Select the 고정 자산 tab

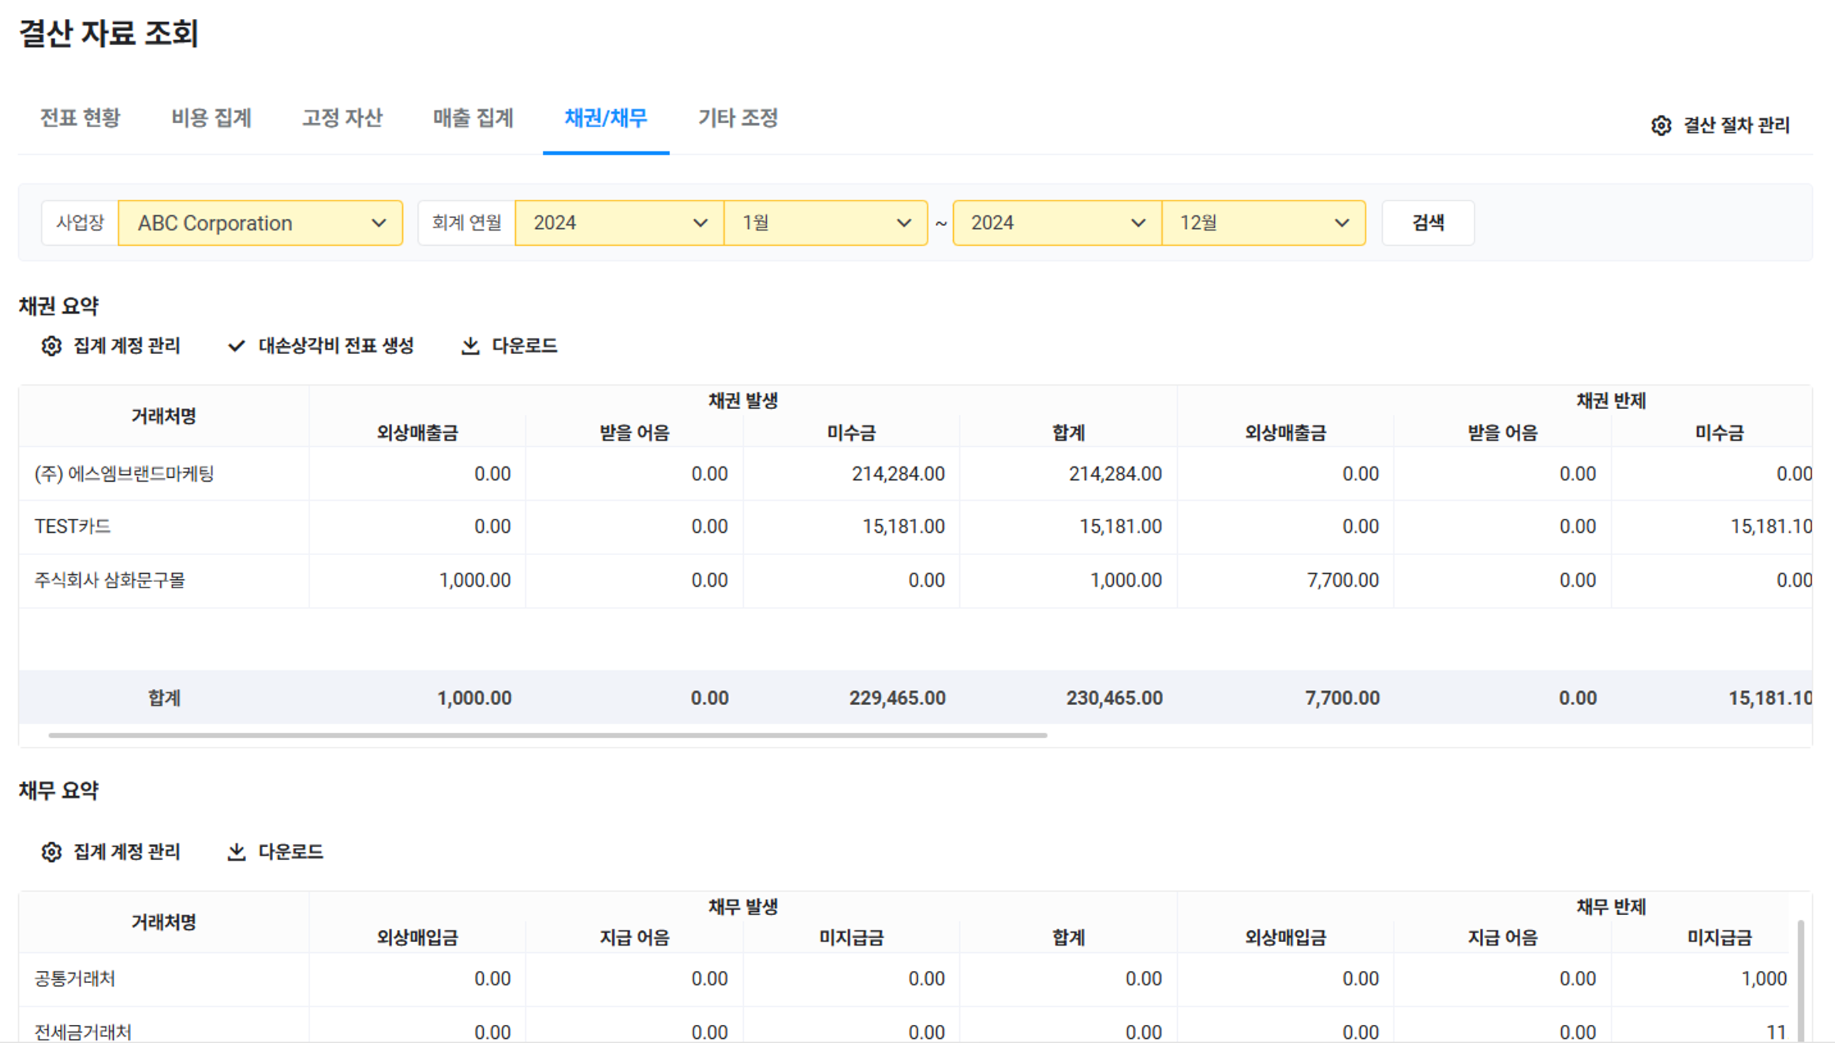tap(342, 118)
